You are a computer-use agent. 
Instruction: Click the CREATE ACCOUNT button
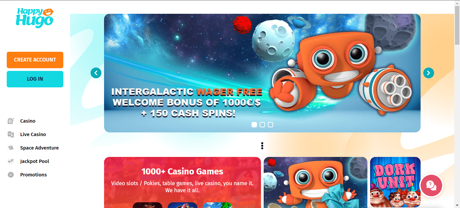click(35, 60)
